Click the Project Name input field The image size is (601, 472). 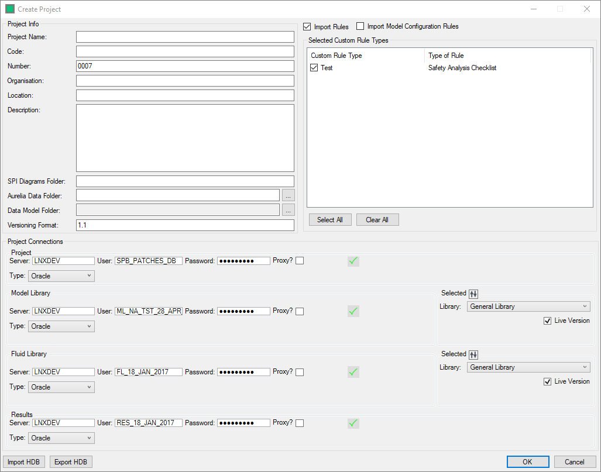tap(185, 37)
